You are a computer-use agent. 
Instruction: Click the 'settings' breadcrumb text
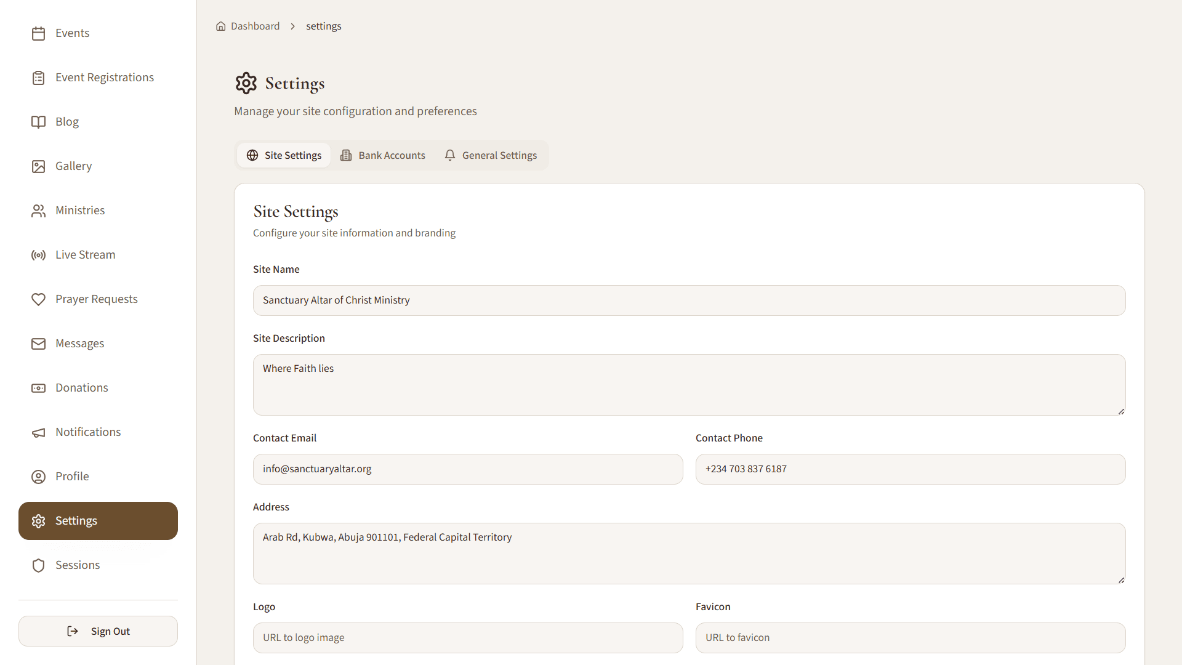click(x=324, y=26)
